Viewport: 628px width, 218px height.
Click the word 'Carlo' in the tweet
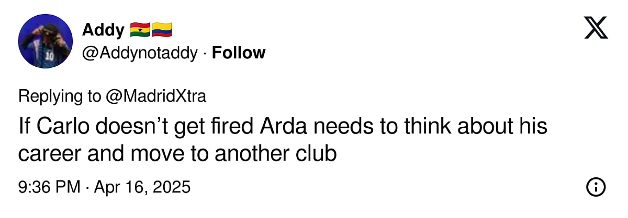pyautogui.click(x=67, y=127)
